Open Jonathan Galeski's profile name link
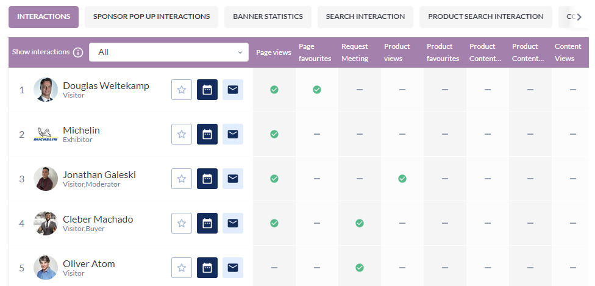This screenshot has height=286, width=595. click(99, 174)
